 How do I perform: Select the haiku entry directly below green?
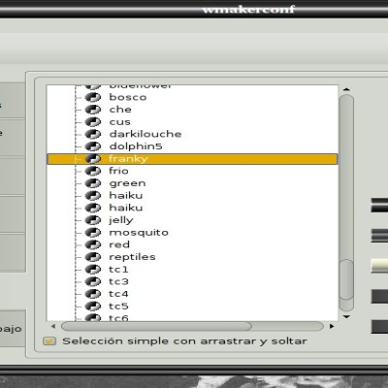(x=126, y=195)
